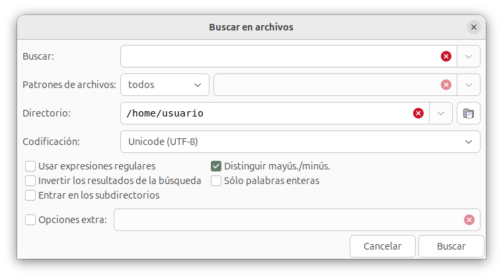Expand the file patterns history arrow

469,85
